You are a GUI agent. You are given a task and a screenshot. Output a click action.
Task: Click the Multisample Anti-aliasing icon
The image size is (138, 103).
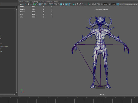[83, 4]
